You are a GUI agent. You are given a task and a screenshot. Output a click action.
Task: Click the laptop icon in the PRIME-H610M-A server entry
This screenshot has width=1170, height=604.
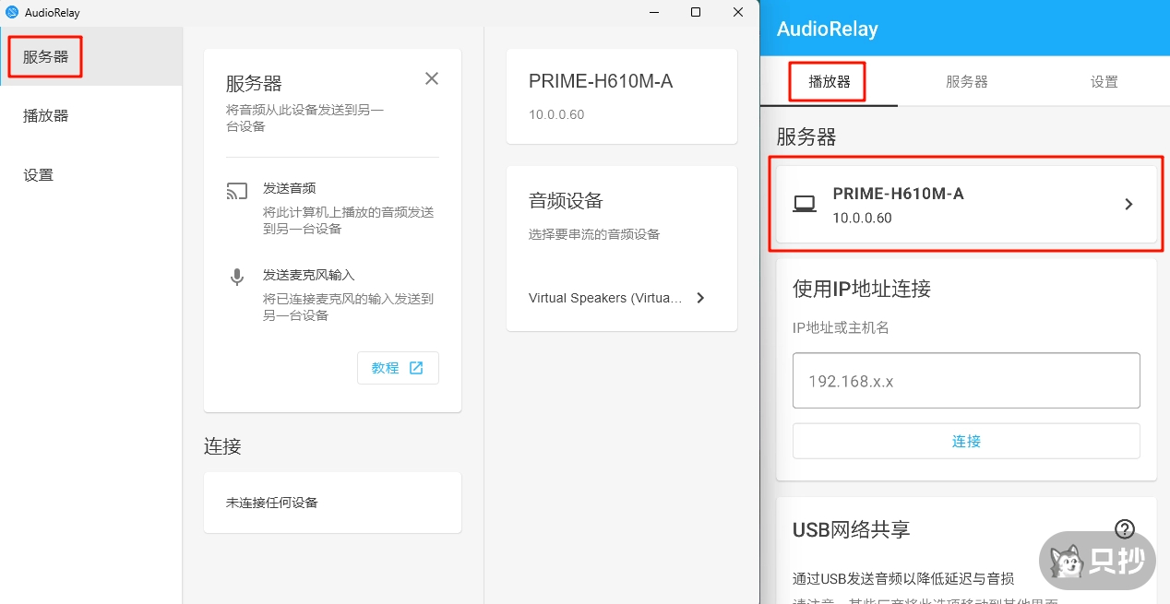(x=805, y=205)
